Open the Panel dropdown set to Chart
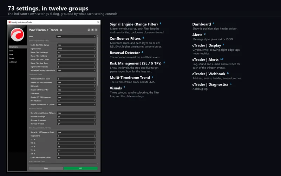The width and height of the screenshot is (281, 176). point(76,37)
